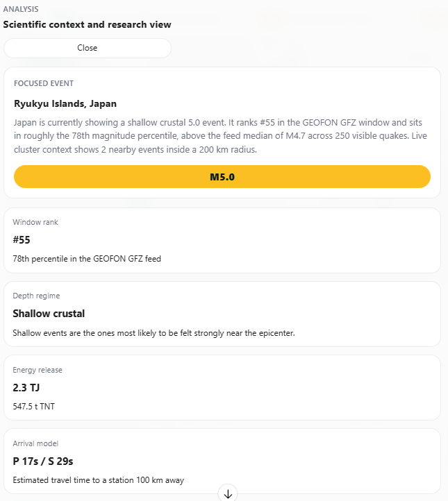This screenshot has width=448, height=501.
Task: Click the Shallow crustal heading
Action: [x=49, y=314]
